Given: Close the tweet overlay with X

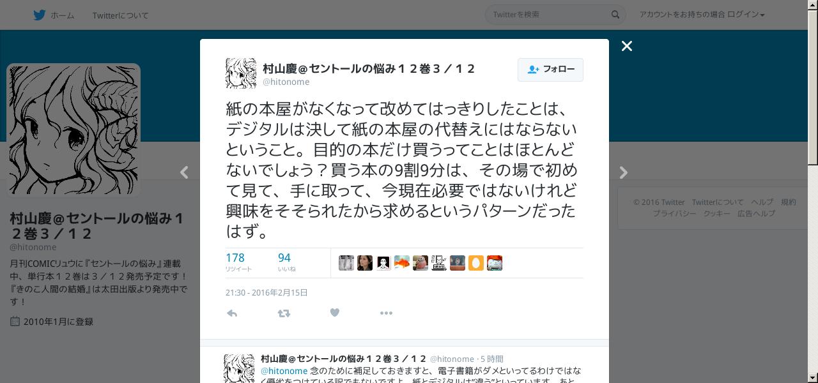Looking at the screenshot, I should tap(627, 46).
